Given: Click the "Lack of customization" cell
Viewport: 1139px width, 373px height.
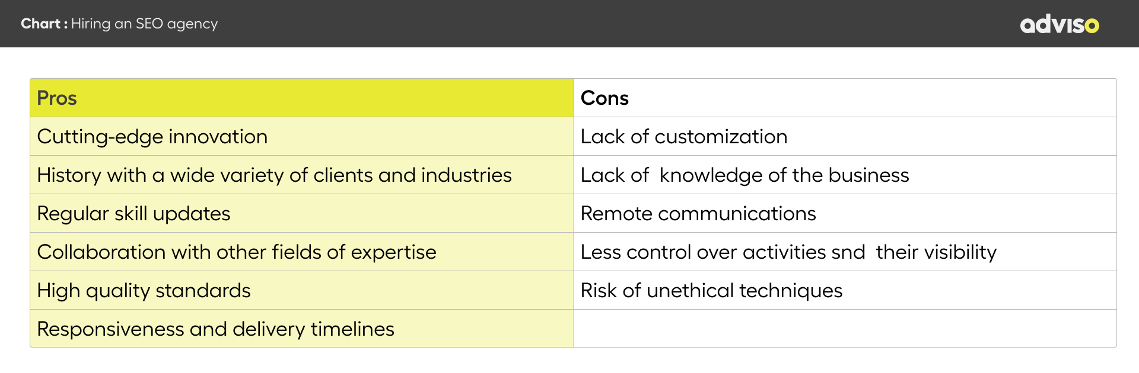Looking at the screenshot, I should (683, 137).
